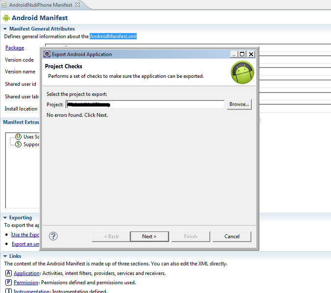Close the Export Android Application dialog
The width and height of the screenshot is (331, 293).
click(251, 54)
